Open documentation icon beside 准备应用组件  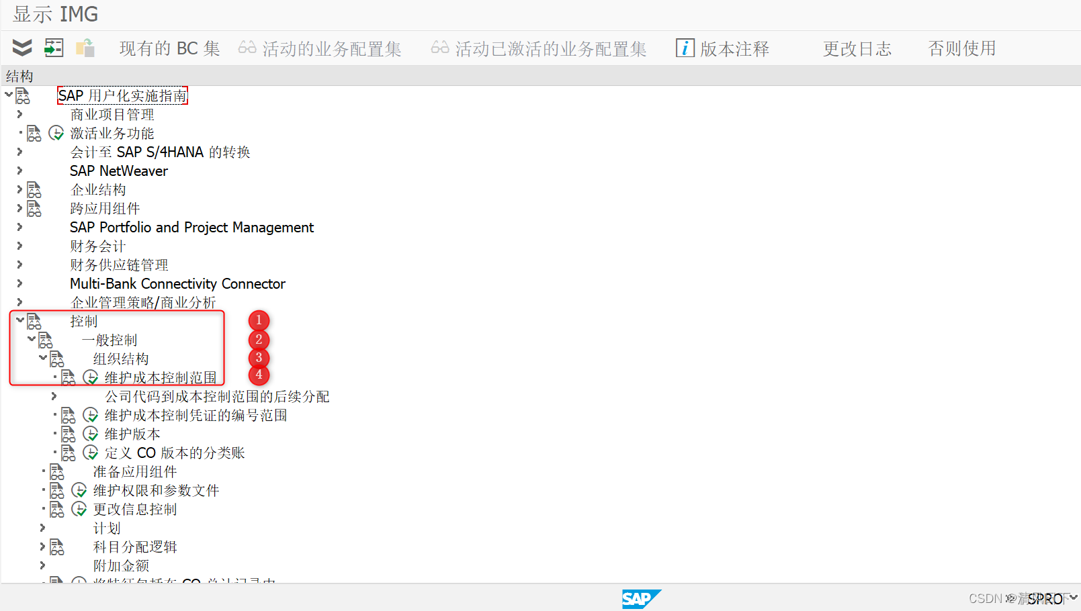57,472
